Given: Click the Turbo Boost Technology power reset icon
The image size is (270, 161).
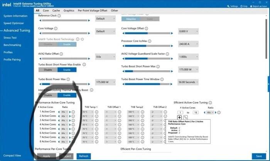Looking at the screenshot, I should tap(82, 39).
